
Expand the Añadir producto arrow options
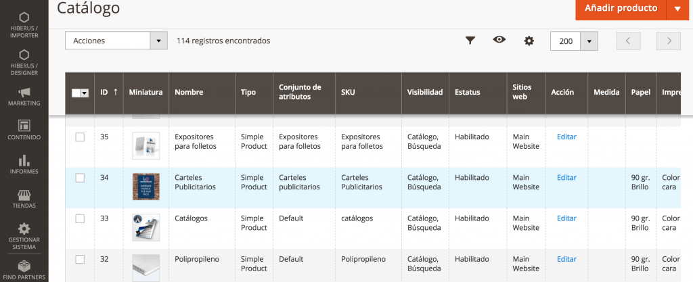coord(677,9)
